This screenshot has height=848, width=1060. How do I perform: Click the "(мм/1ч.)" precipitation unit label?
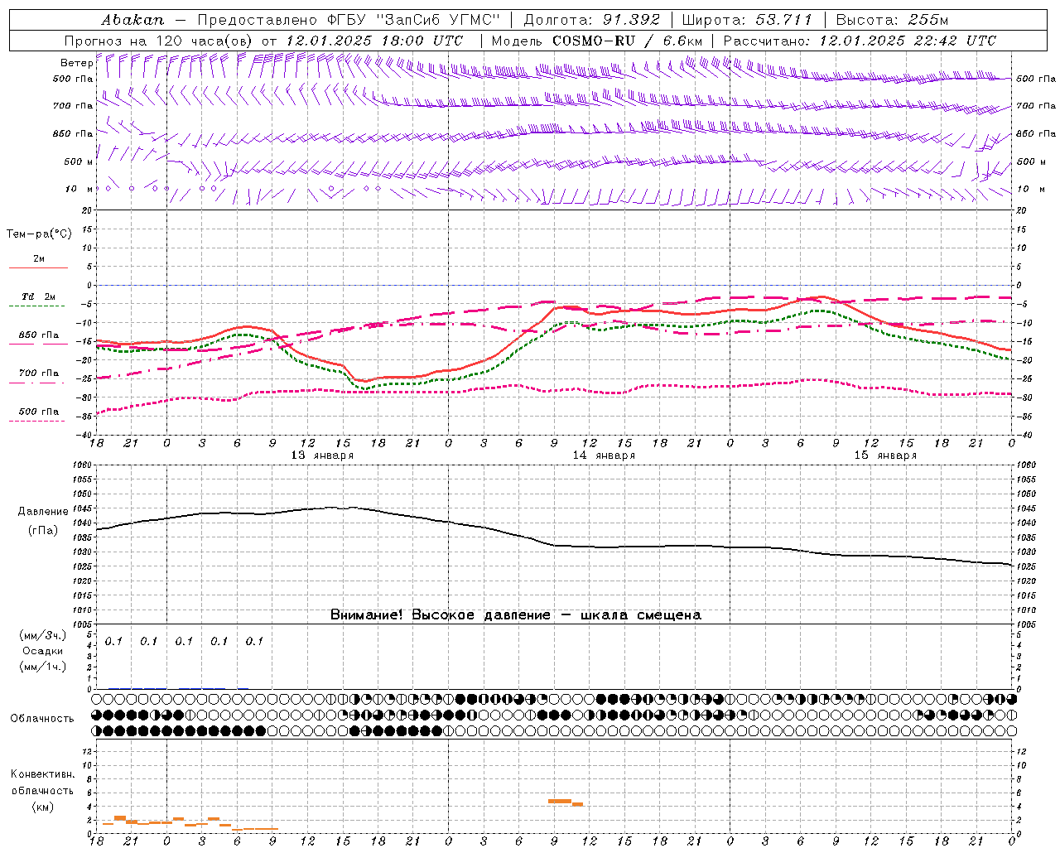pyautogui.click(x=43, y=667)
